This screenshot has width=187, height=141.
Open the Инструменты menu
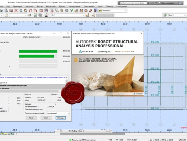(x=75, y=7)
